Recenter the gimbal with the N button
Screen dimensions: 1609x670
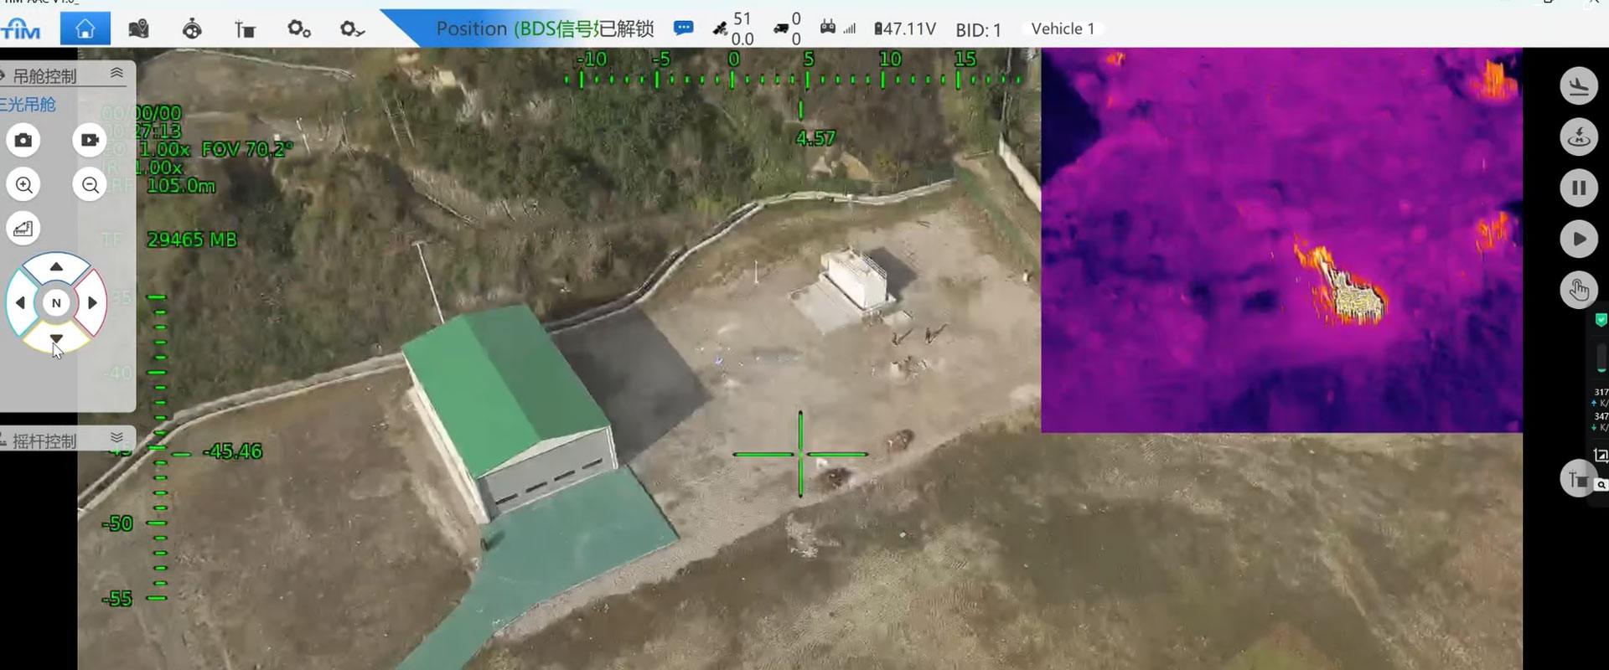click(x=56, y=302)
